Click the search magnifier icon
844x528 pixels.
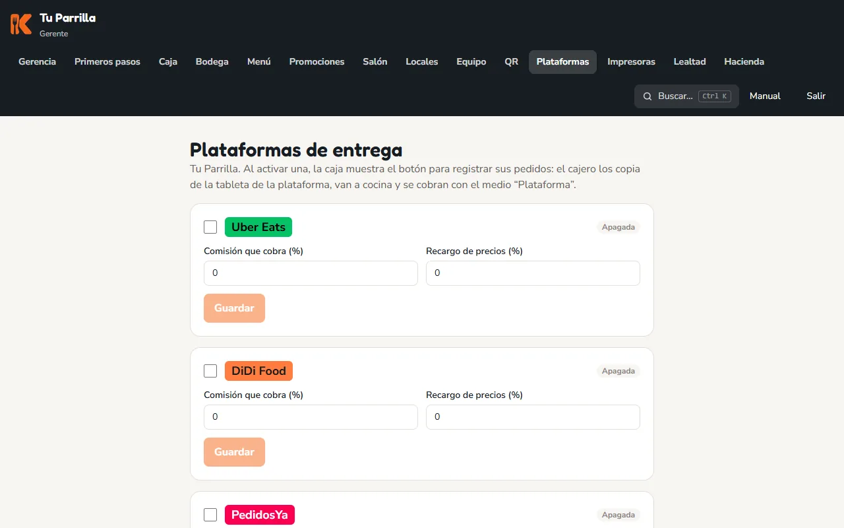pos(648,96)
